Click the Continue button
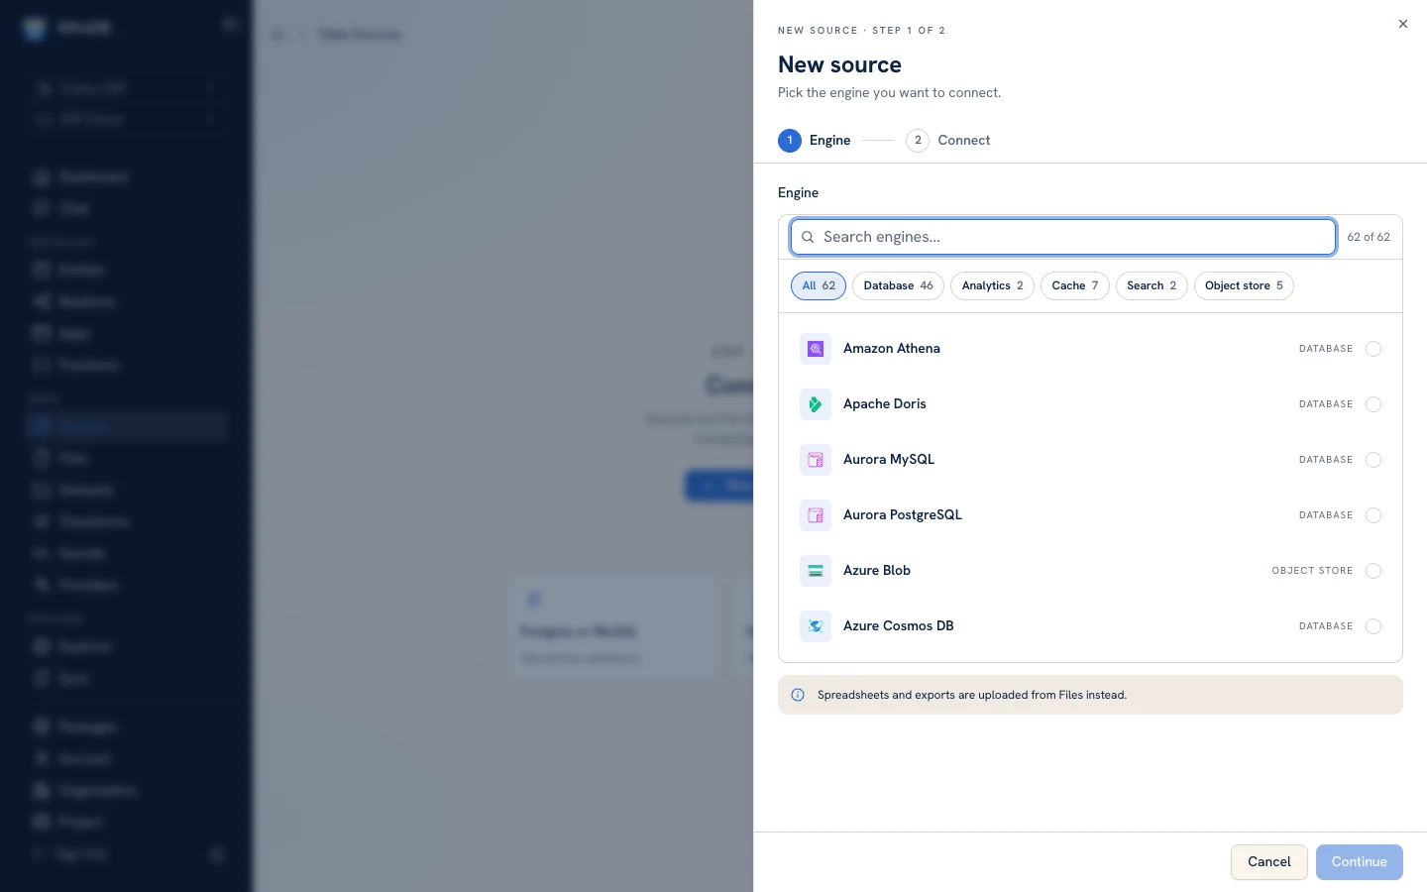This screenshot has height=892, width=1427. [x=1360, y=862]
